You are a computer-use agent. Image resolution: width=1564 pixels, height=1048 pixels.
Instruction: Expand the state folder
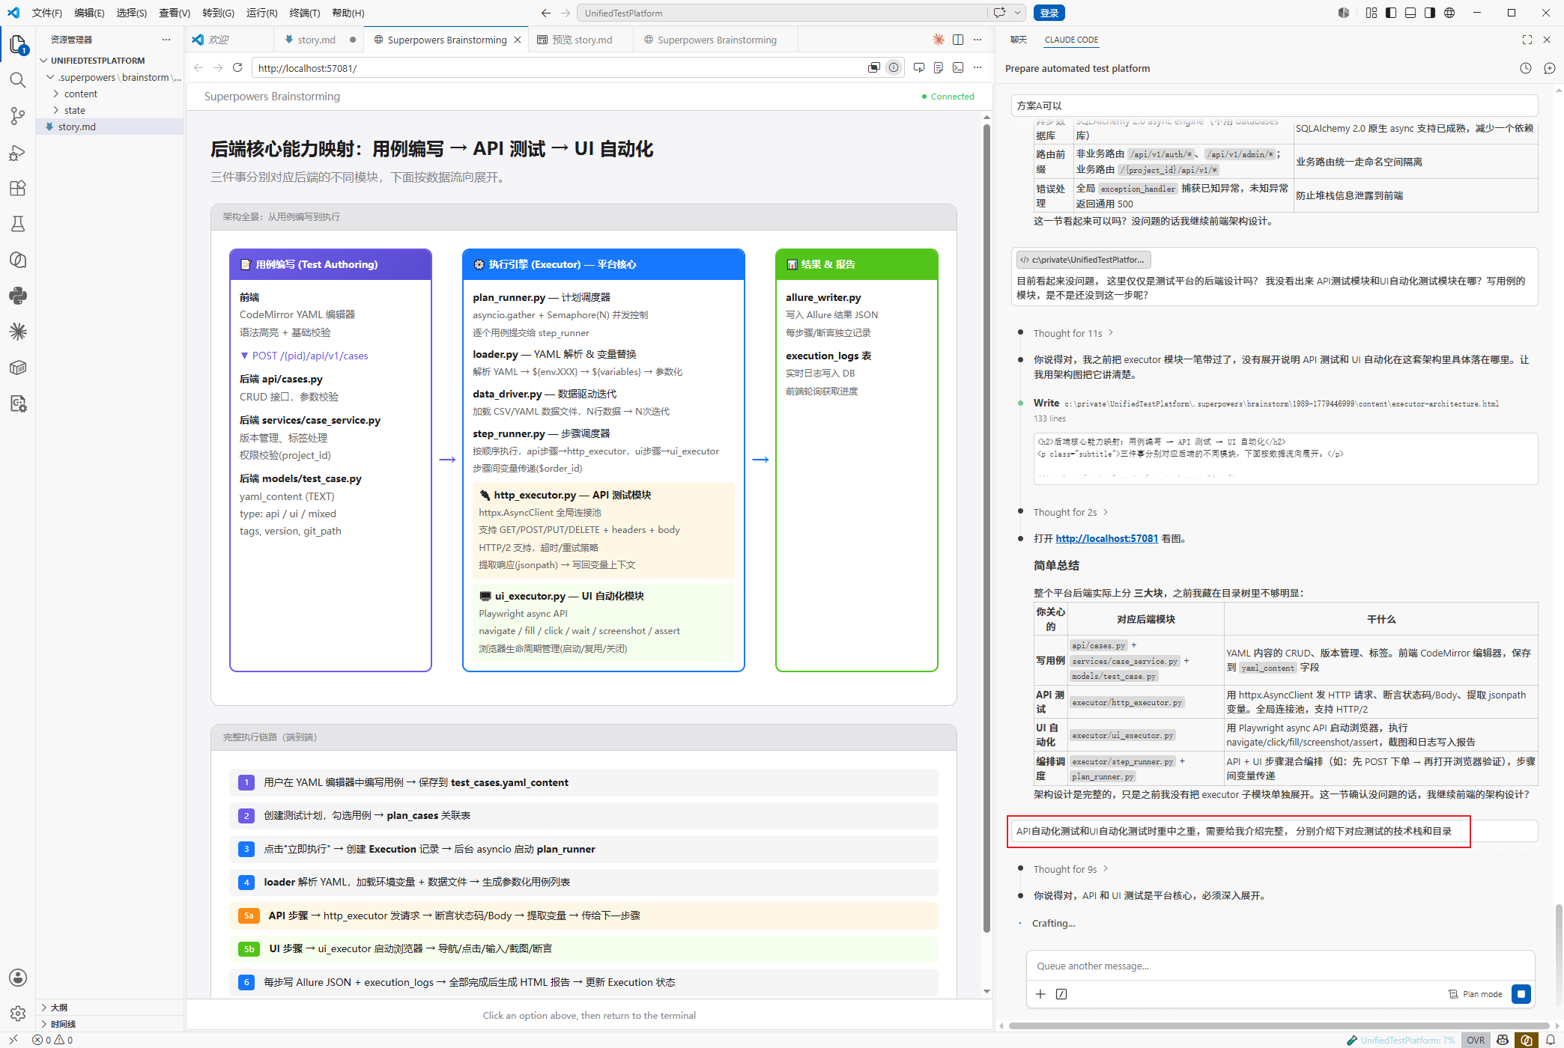[x=75, y=110]
